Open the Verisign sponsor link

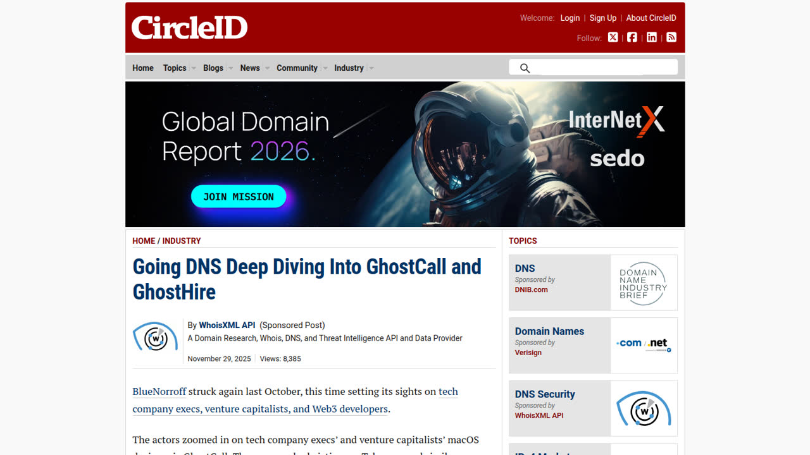[528, 353]
